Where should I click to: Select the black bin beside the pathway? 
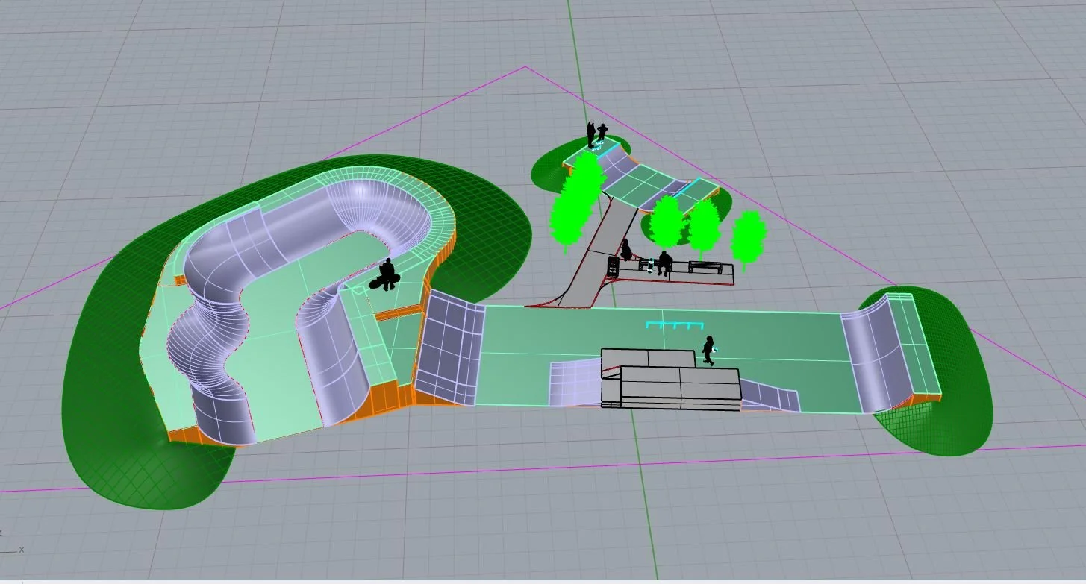point(614,267)
